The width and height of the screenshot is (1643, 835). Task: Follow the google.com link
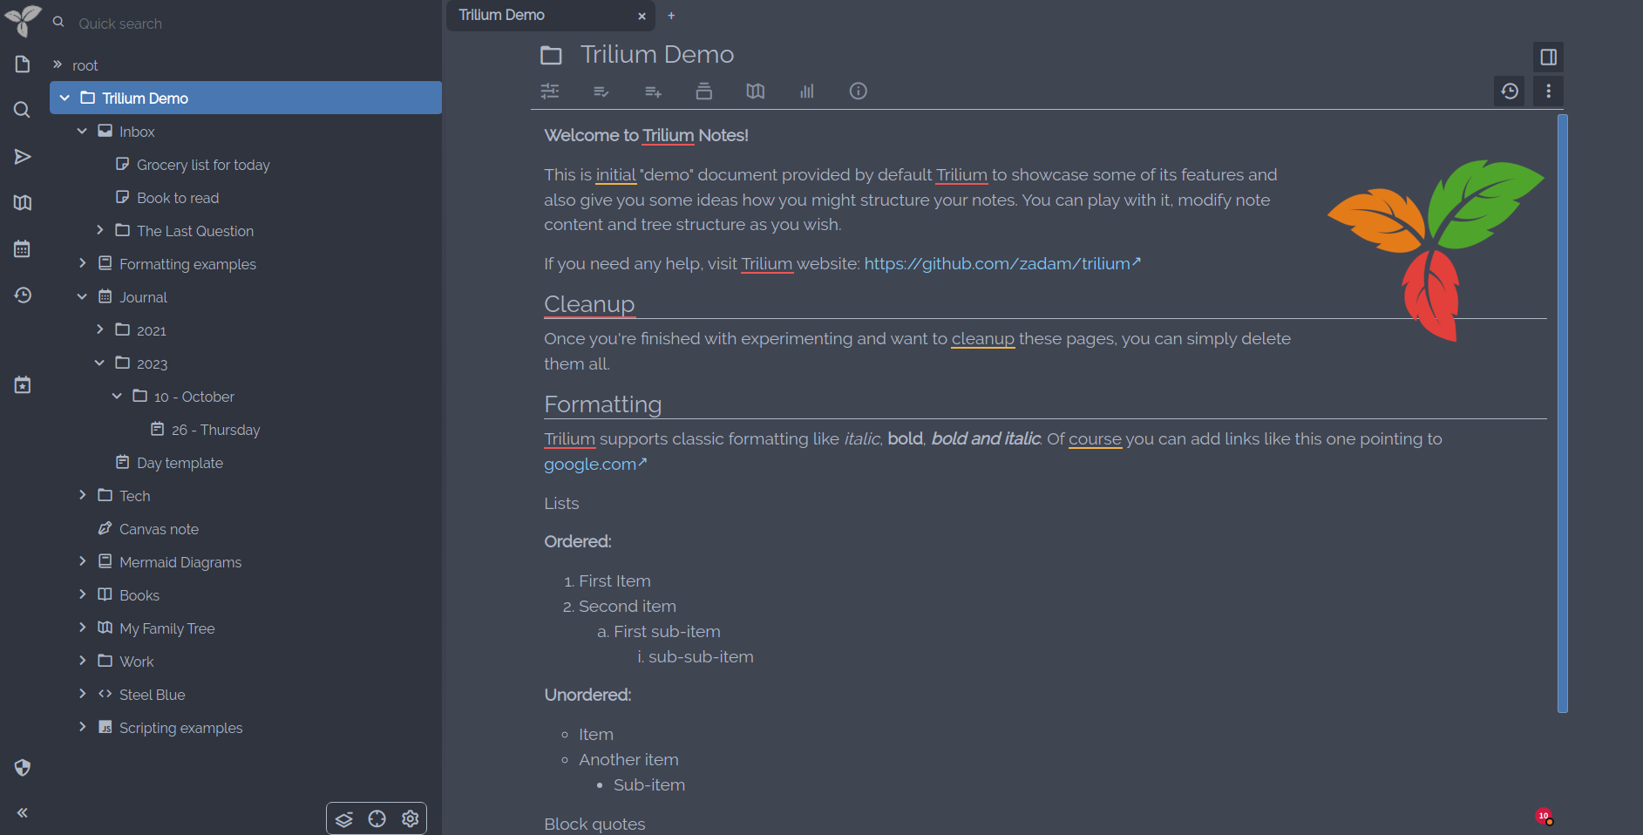coord(595,464)
